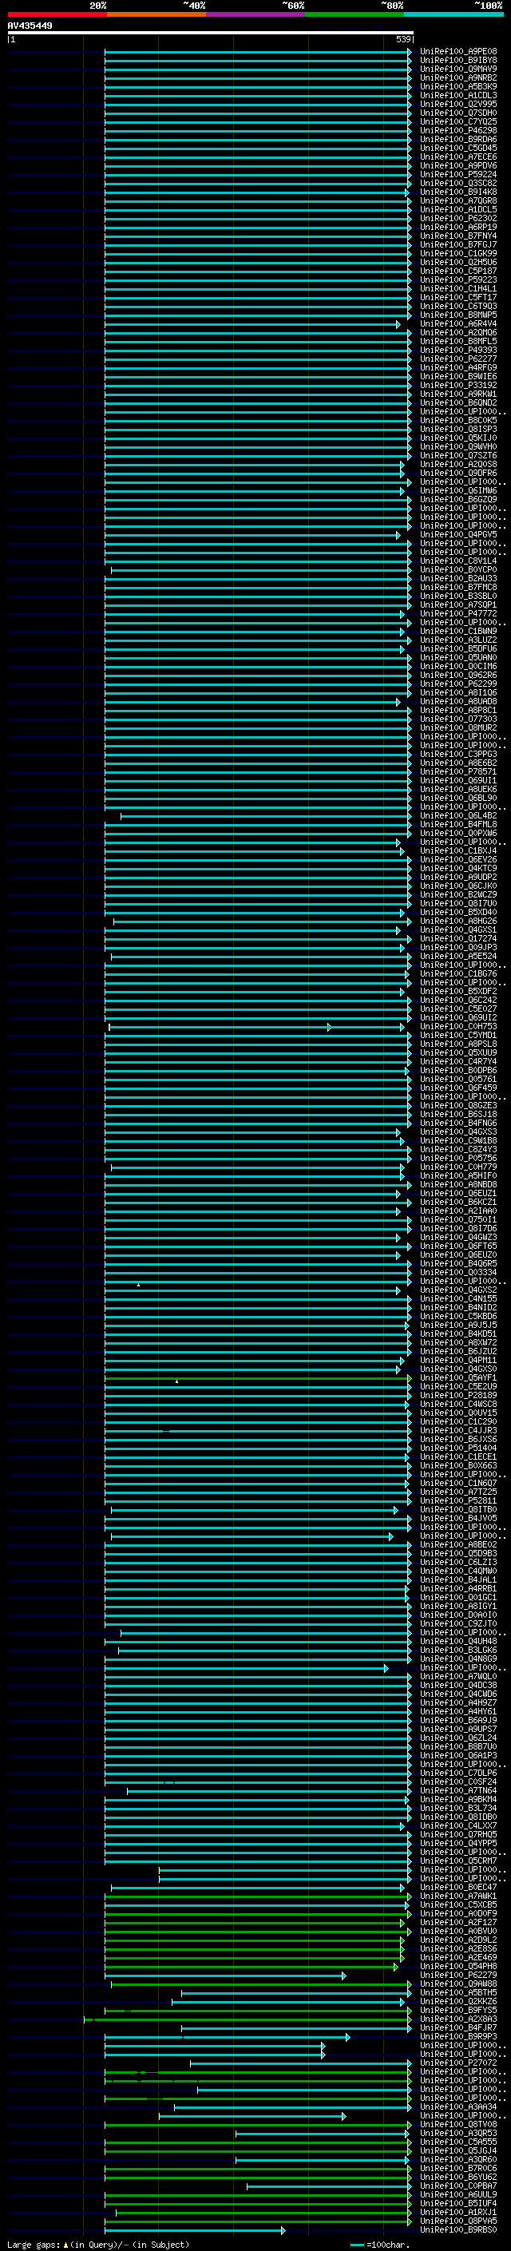Select the UniRef100_P33192 label
The image size is (511, 2251).
point(458,385)
